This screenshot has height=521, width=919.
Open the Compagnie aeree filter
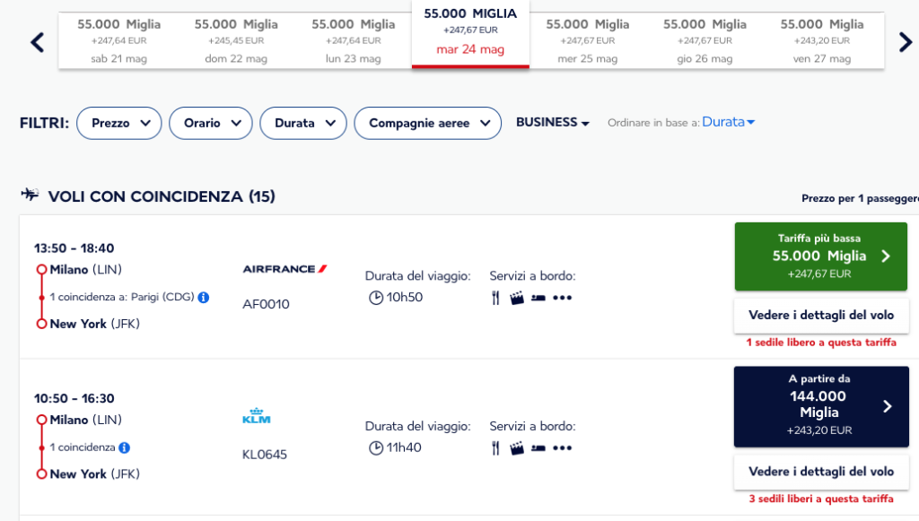tap(428, 123)
